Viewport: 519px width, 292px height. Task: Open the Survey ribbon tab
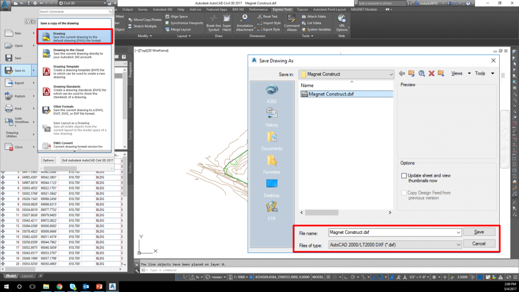143,10
